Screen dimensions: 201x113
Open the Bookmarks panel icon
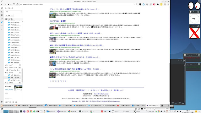(x=2, y=8)
